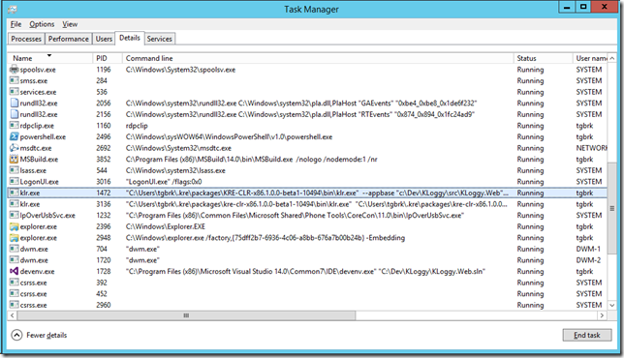The image size is (624, 358).
Task: Click the lsass.exe process icon
Action: 14,170
